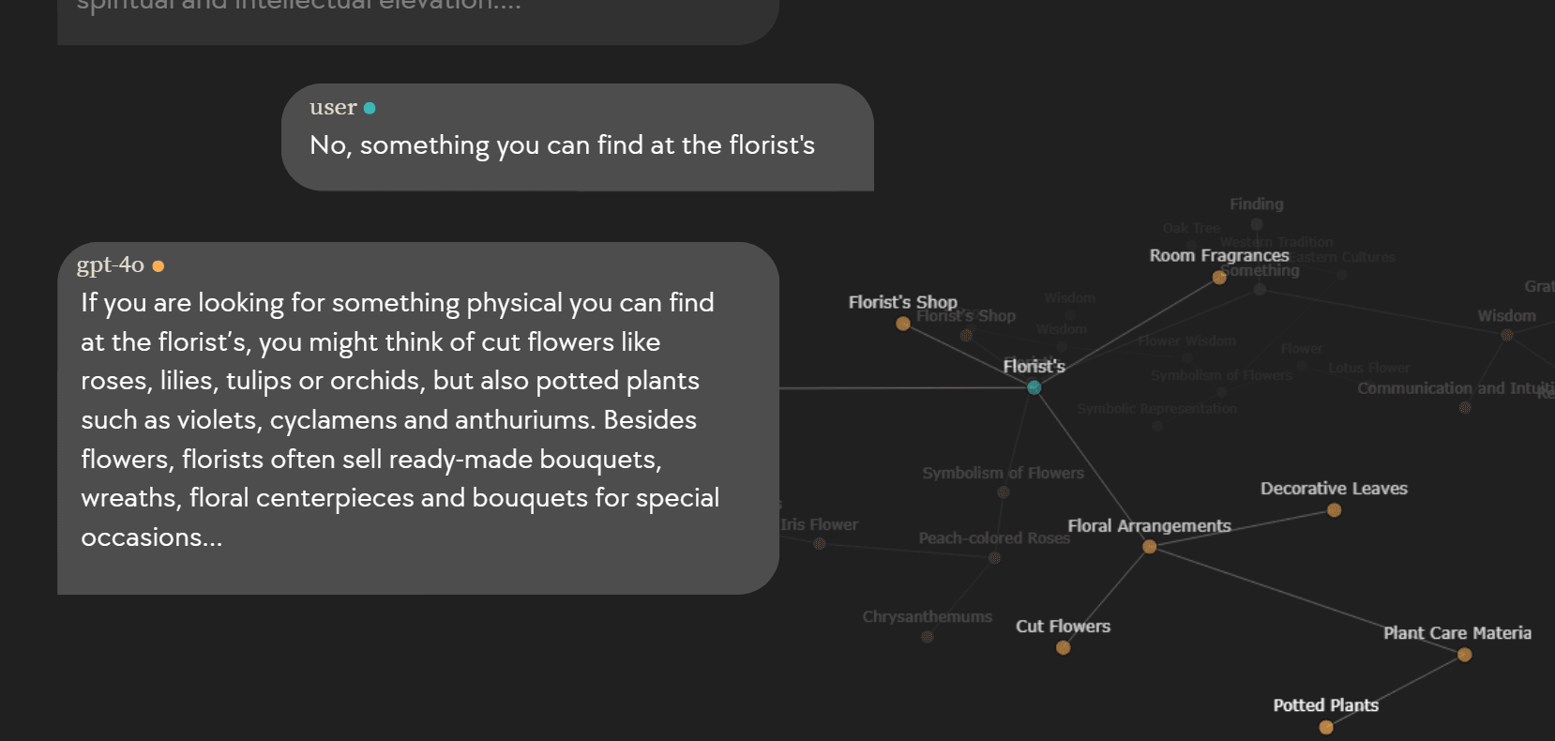The width and height of the screenshot is (1555, 741).
Task: Click the faded Finding node
Action: 1257,224
